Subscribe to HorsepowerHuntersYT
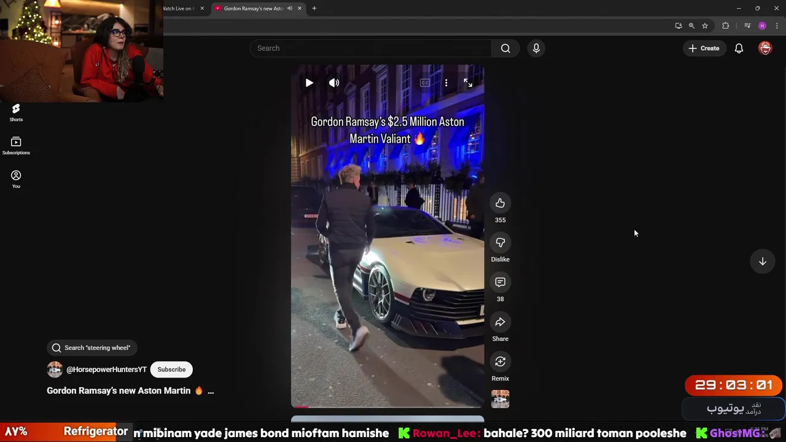Image resolution: width=786 pixels, height=442 pixels. point(171,370)
